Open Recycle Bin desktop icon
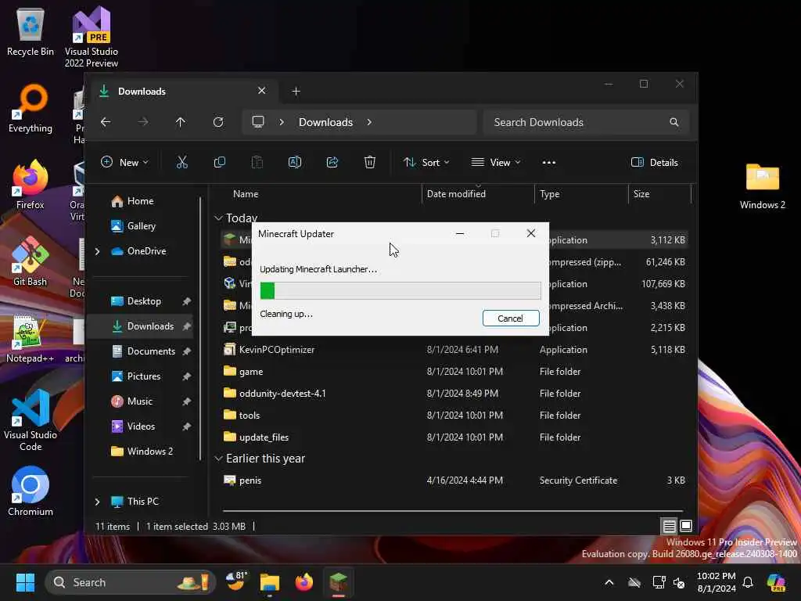 31,32
